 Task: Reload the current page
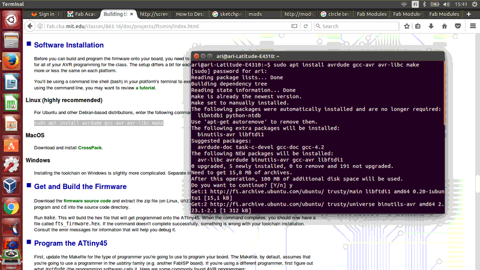point(305,26)
